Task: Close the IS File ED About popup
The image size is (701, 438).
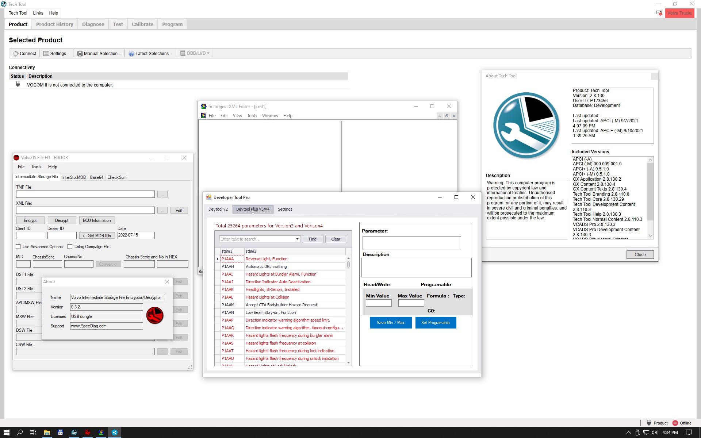Action: [x=167, y=282]
